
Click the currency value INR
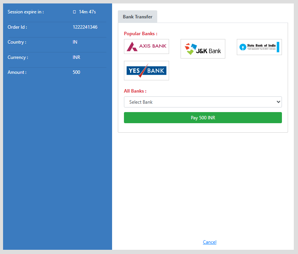pyautogui.click(x=77, y=57)
